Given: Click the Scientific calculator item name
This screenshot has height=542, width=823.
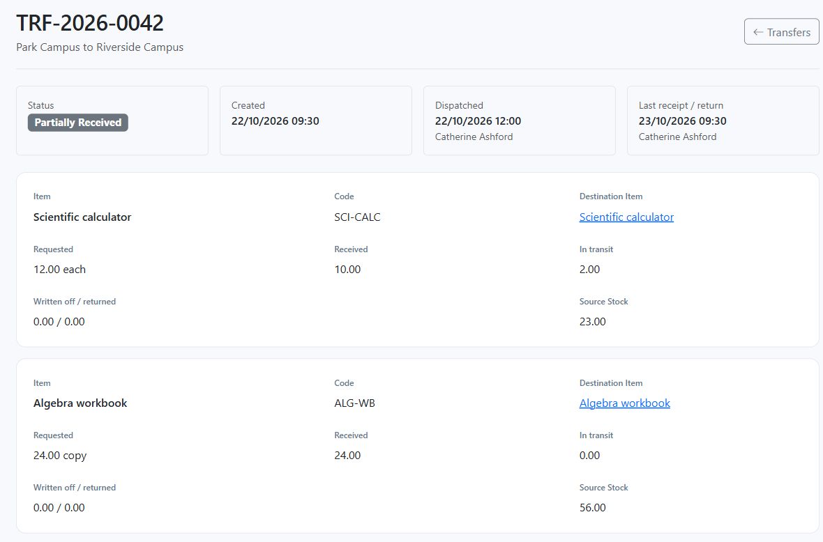Looking at the screenshot, I should pyautogui.click(x=82, y=217).
